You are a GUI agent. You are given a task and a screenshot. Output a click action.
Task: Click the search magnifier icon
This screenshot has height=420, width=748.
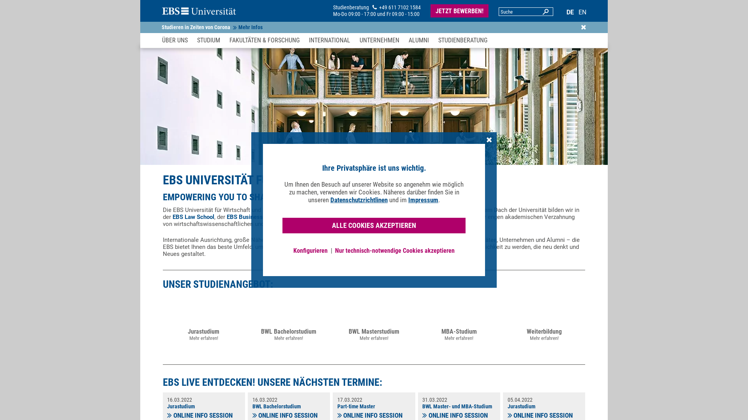pyautogui.click(x=546, y=12)
